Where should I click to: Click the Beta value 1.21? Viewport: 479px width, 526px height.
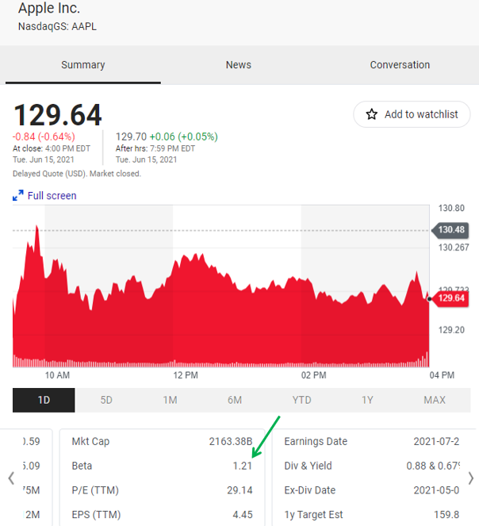tap(242, 466)
